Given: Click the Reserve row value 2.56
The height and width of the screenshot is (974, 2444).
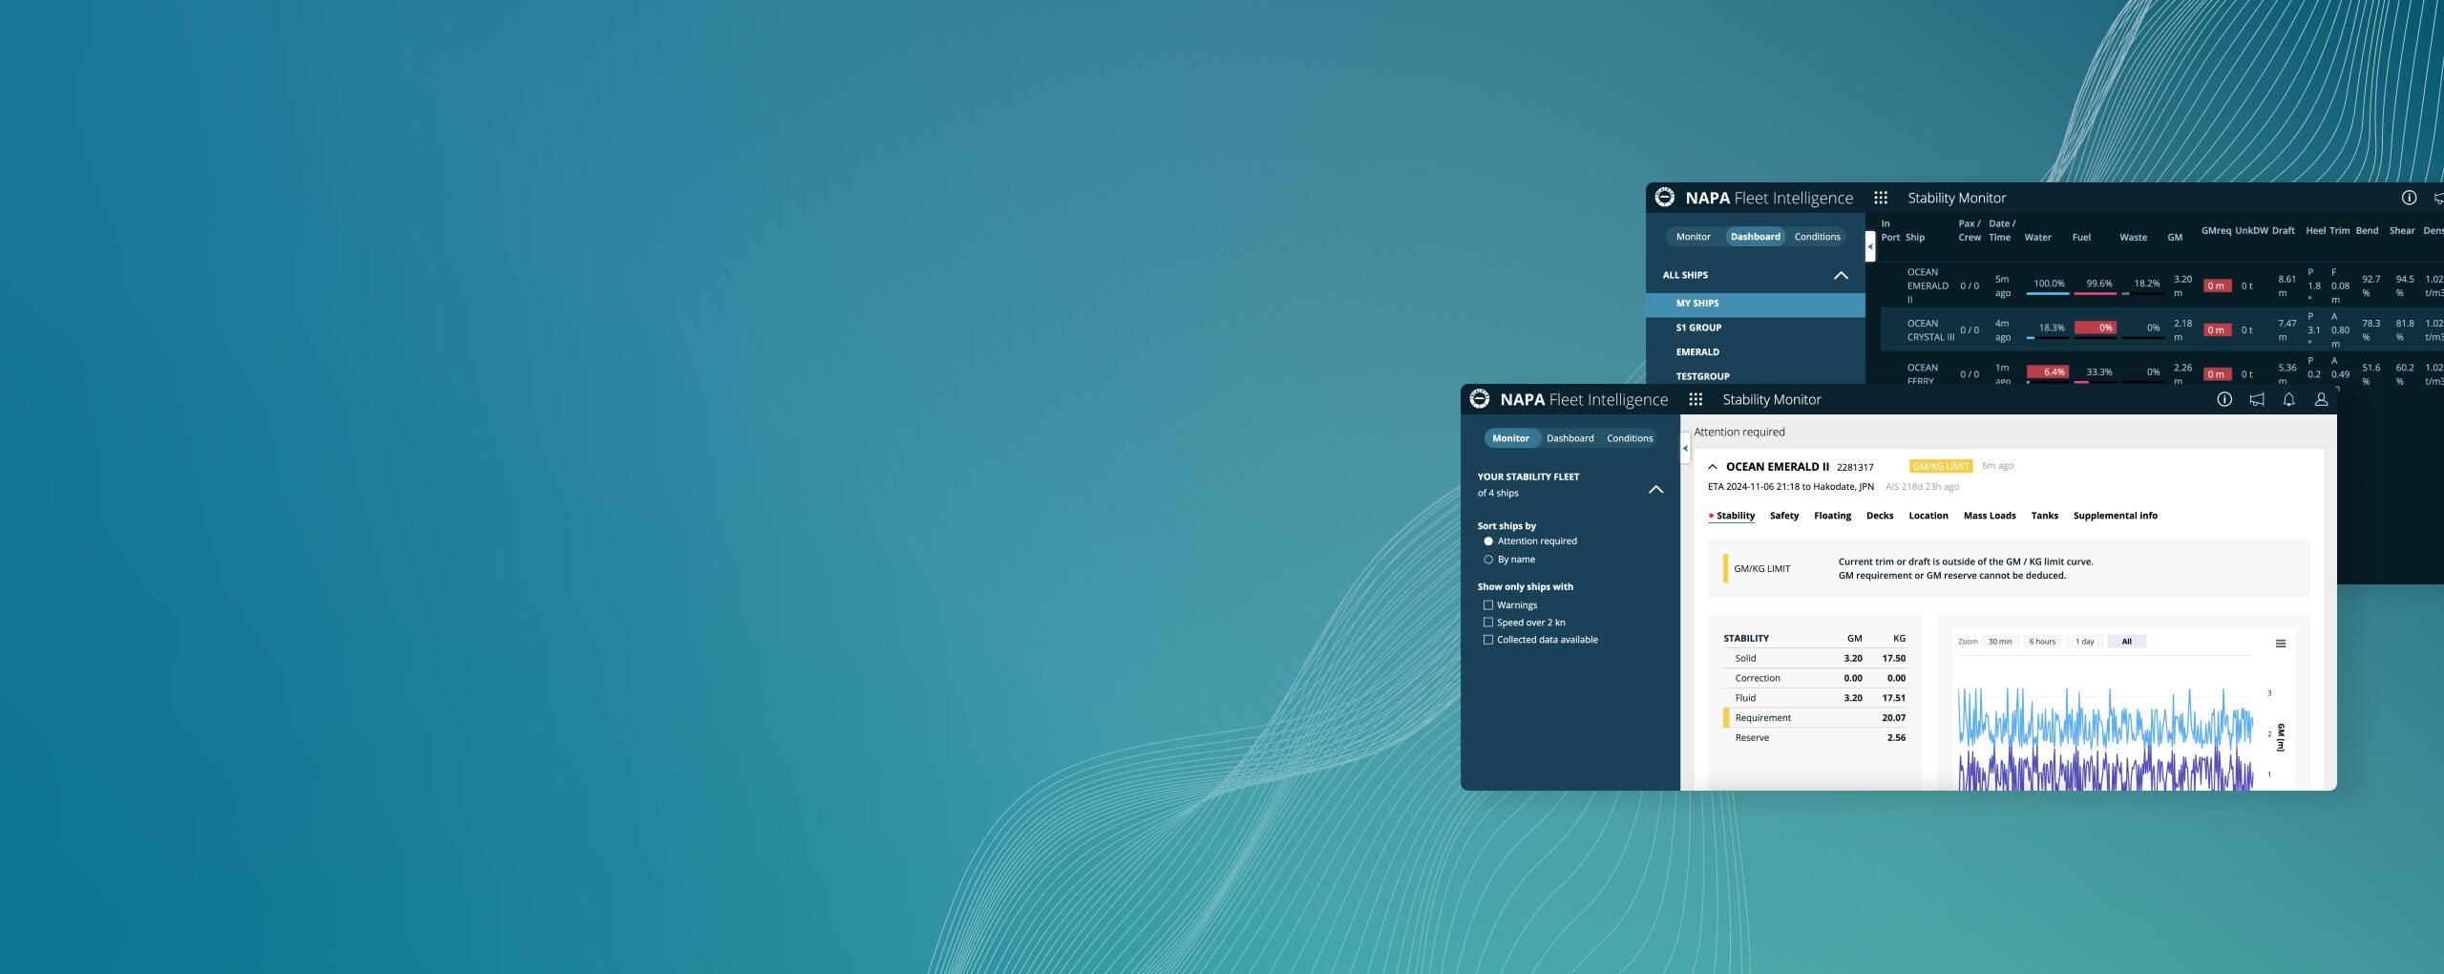Looking at the screenshot, I should tap(1896, 738).
